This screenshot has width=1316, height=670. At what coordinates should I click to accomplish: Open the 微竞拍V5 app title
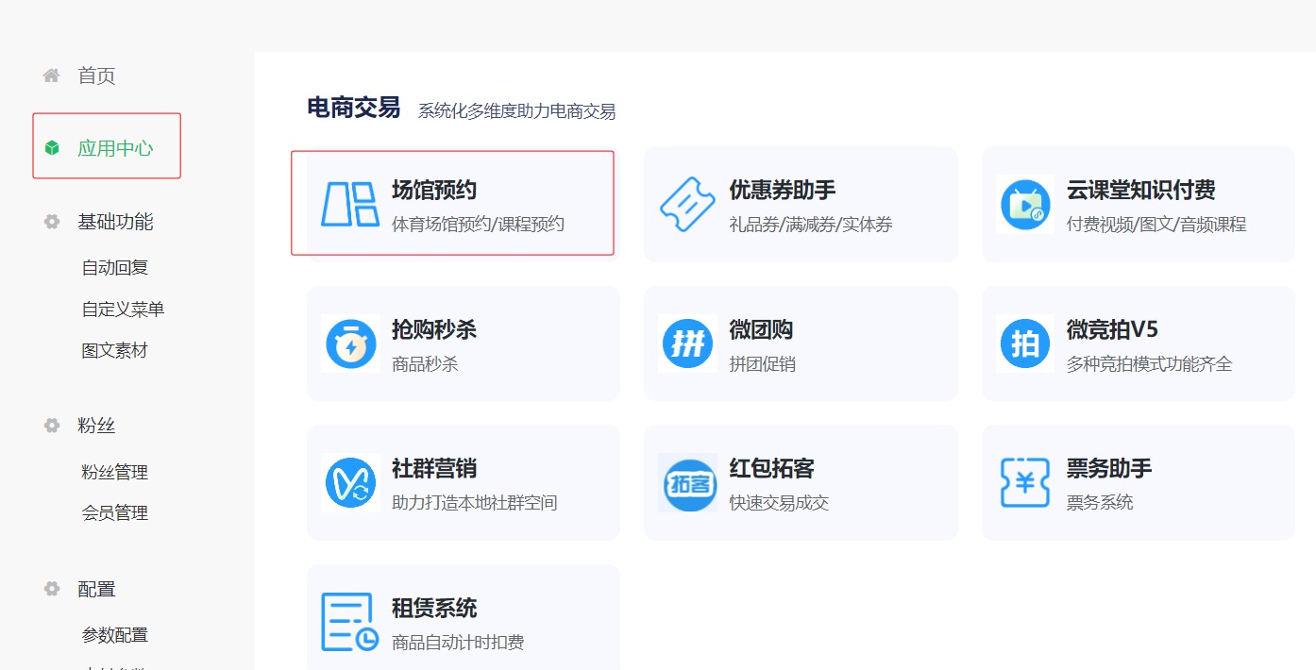coord(1112,329)
